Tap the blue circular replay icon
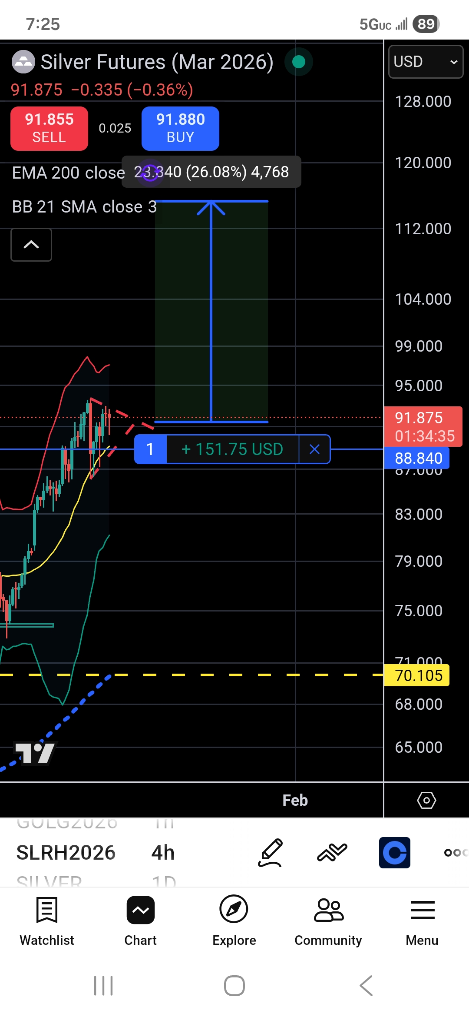Screen dimensions: 469x1017 (x=395, y=853)
